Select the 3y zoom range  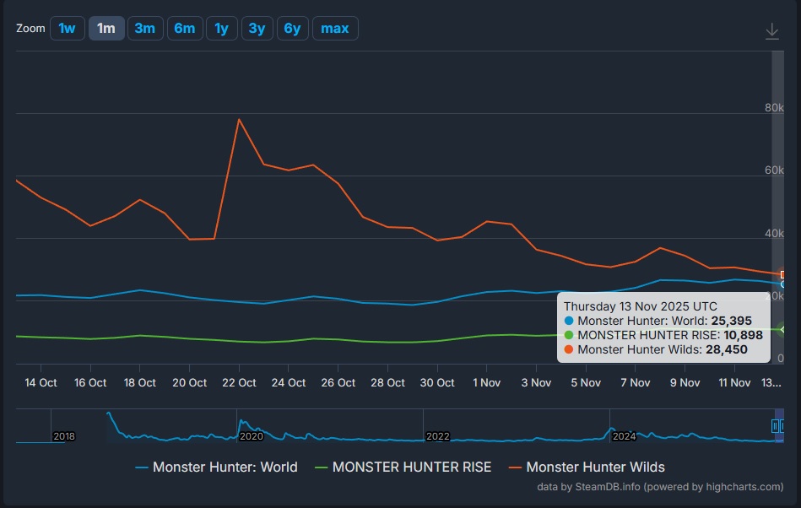(257, 28)
